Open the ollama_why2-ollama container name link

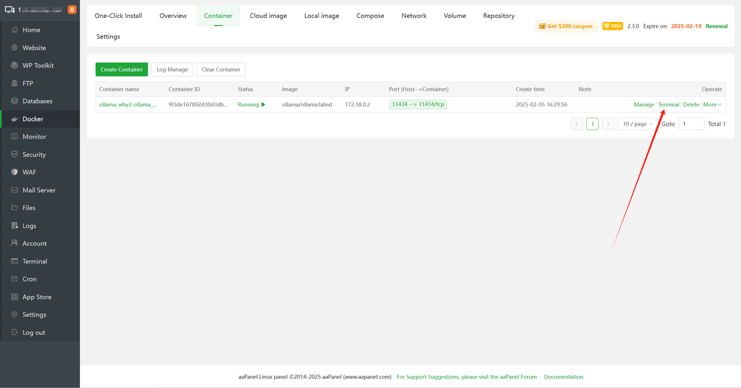[x=128, y=105]
